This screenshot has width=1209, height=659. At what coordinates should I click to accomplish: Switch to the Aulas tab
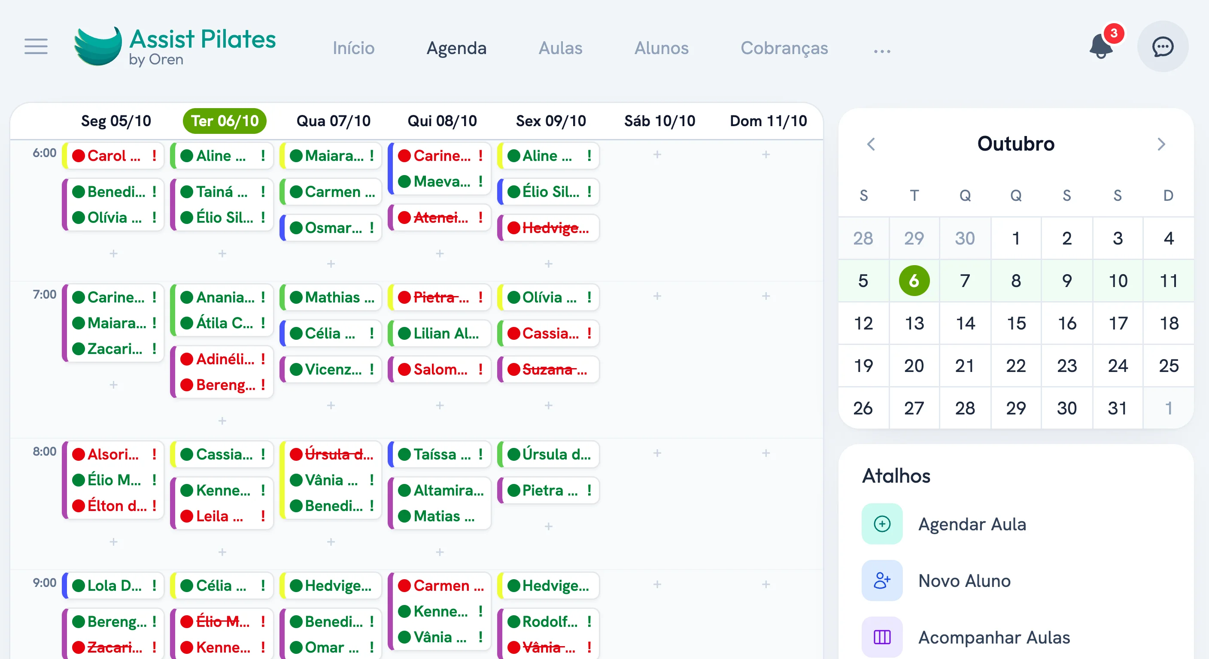[x=560, y=48]
